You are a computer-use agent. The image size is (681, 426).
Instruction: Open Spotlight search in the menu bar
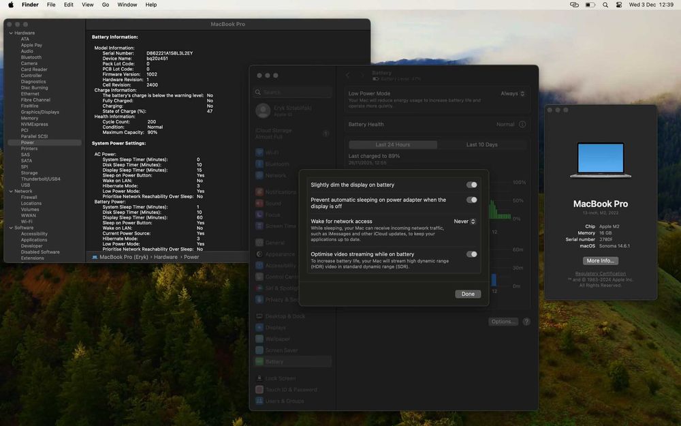point(605,5)
